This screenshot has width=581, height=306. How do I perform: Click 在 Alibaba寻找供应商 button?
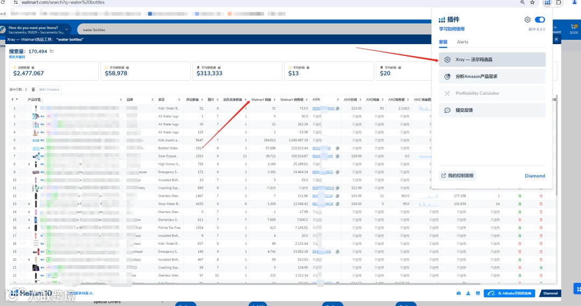[x=509, y=293]
